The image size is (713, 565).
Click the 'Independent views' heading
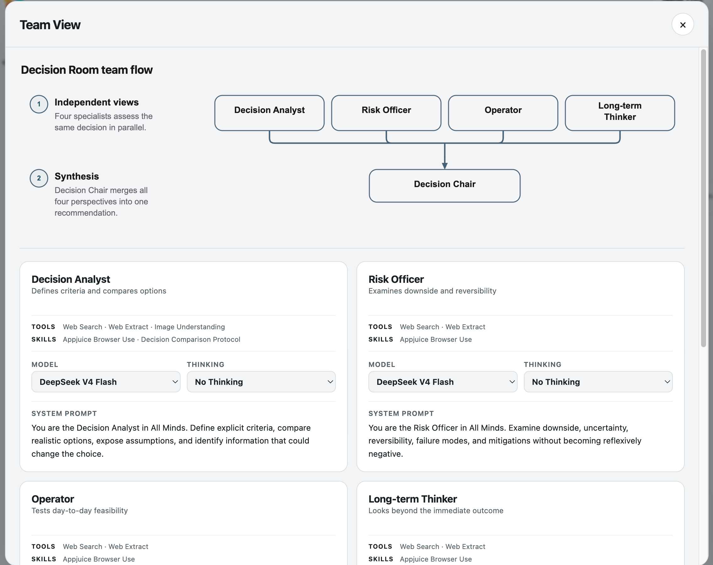click(x=96, y=102)
